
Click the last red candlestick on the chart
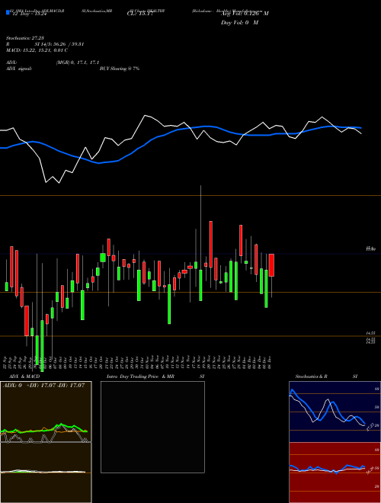pos(271,265)
